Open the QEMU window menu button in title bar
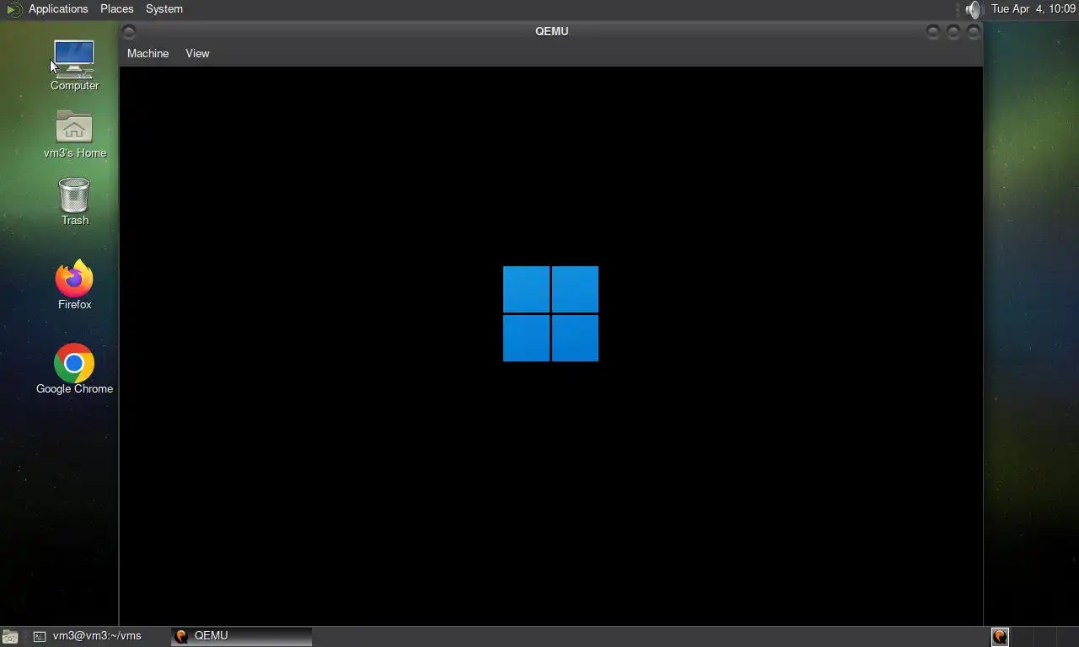Image resolution: width=1079 pixels, height=647 pixels. (x=128, y=32)
